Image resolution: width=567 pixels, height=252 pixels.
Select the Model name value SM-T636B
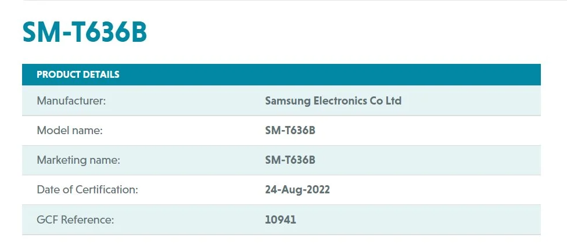click(290, 131)
